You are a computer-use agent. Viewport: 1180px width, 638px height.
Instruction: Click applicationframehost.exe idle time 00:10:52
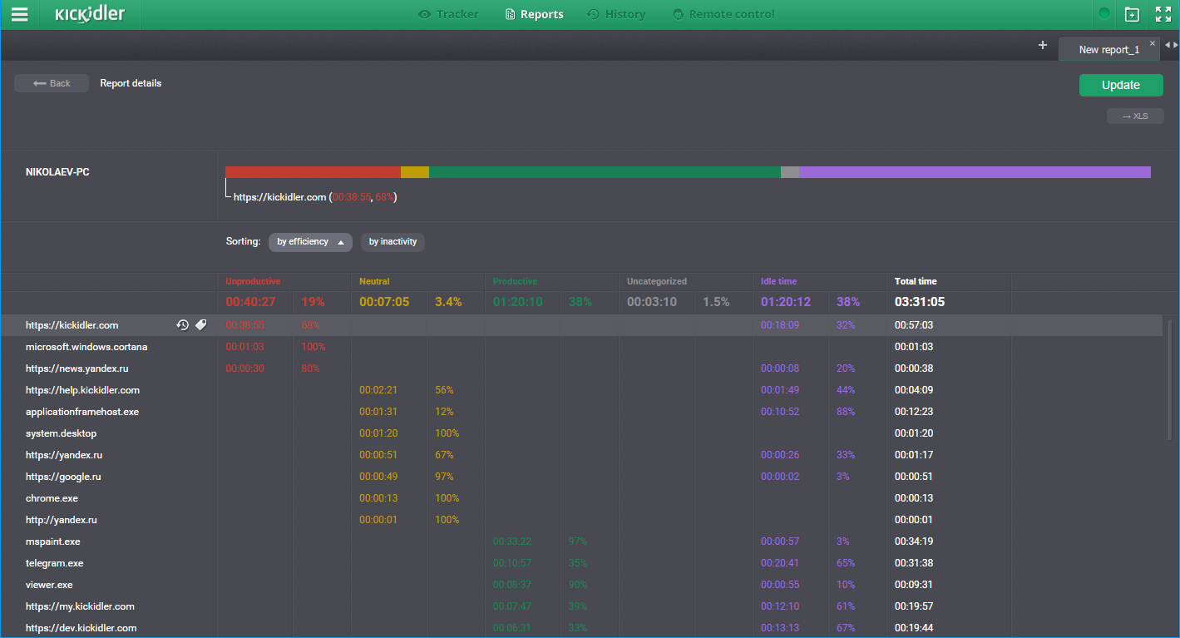(x=780, y=412)
